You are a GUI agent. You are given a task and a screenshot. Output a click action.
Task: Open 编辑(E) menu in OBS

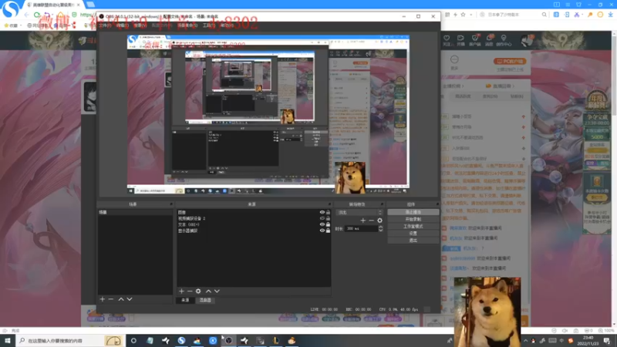click(x=123, y=25)
